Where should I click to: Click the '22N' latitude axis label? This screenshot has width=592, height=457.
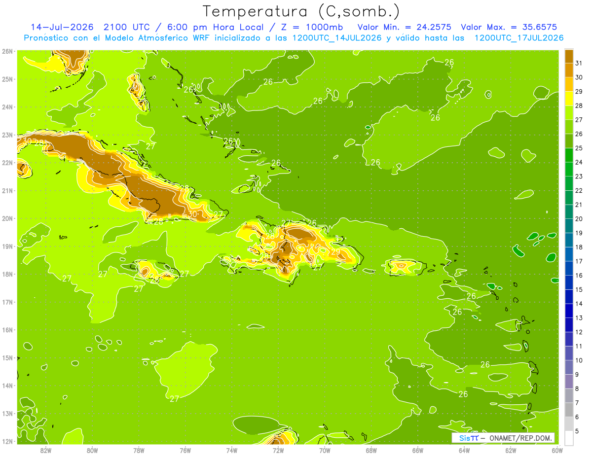[7, 163]
